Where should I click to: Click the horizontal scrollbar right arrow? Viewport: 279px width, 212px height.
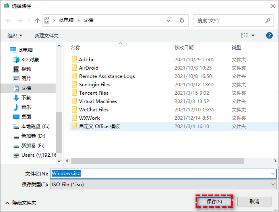point(275,161)
